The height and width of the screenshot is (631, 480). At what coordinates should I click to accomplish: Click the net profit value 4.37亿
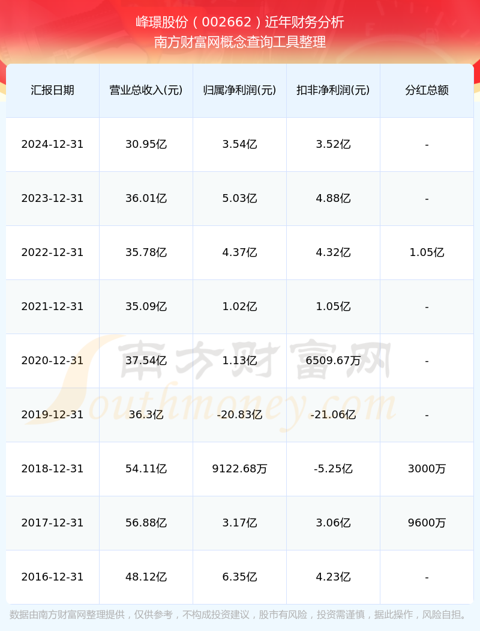click(240, 252)
